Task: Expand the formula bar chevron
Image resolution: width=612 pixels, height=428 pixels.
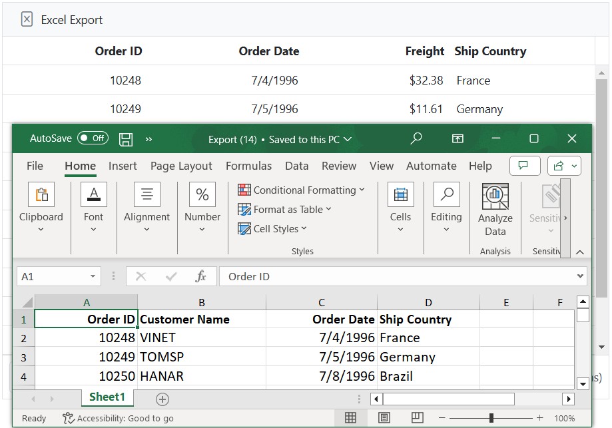Action: (x=581, y=276)
